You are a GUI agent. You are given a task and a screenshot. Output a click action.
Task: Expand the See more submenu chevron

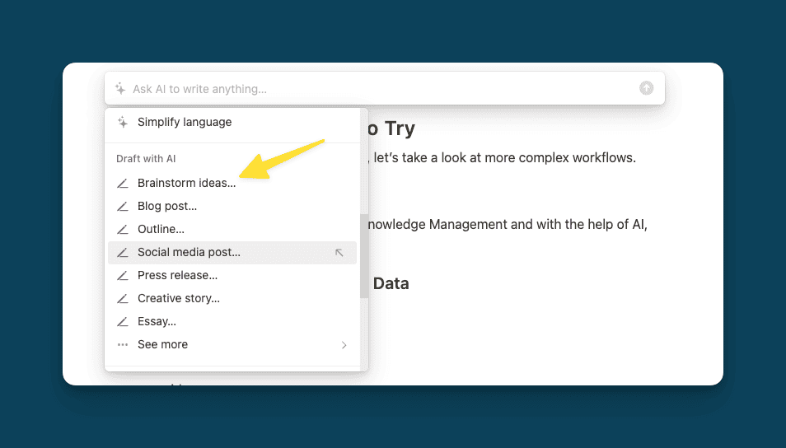point(344,345)
